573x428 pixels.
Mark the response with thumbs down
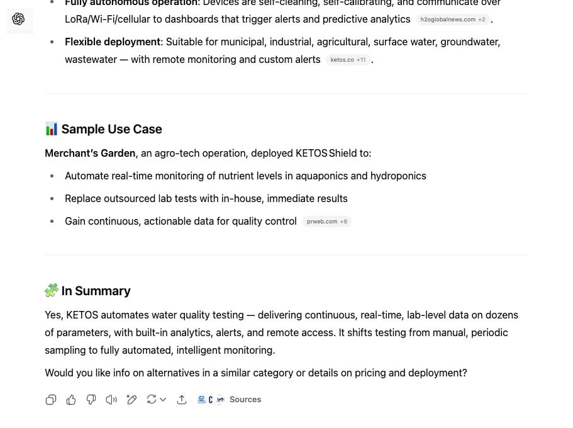point(91,400)
